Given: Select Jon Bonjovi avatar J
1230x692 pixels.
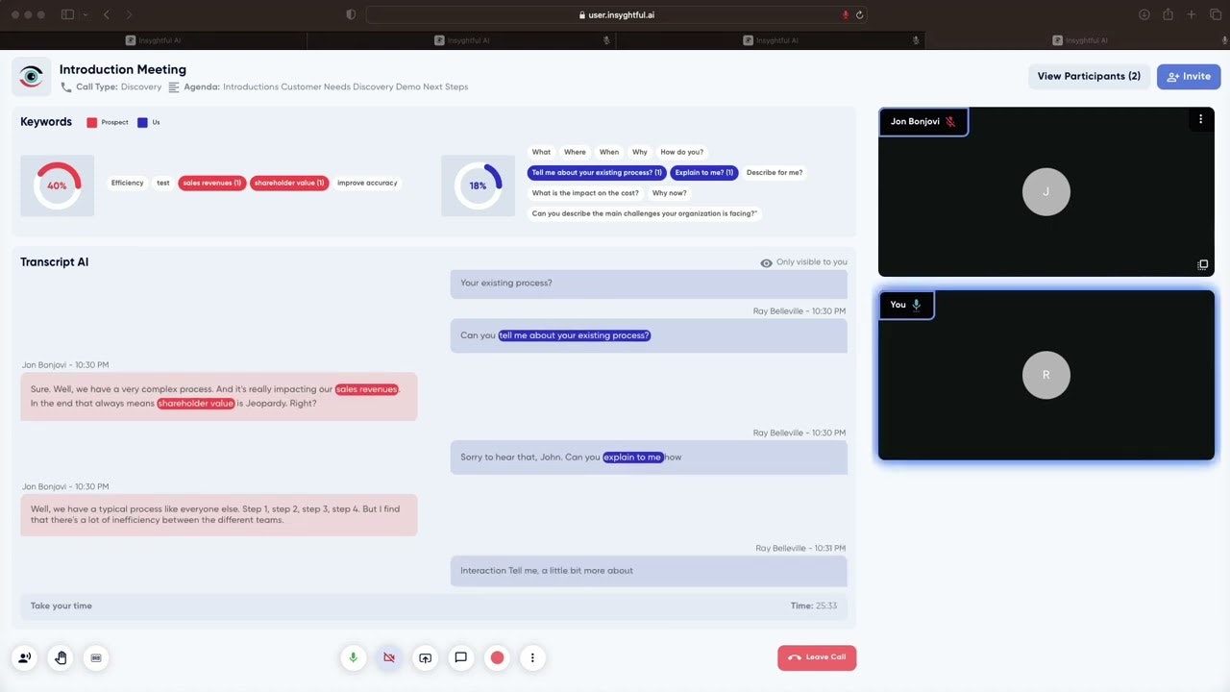Looking at the screenshot, I should click(1045, 191).
